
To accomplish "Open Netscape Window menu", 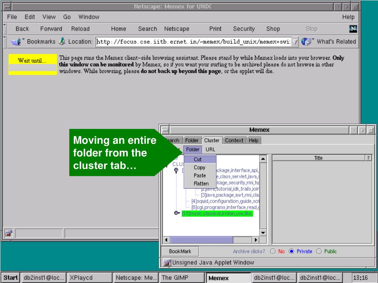I will point(89,17).
